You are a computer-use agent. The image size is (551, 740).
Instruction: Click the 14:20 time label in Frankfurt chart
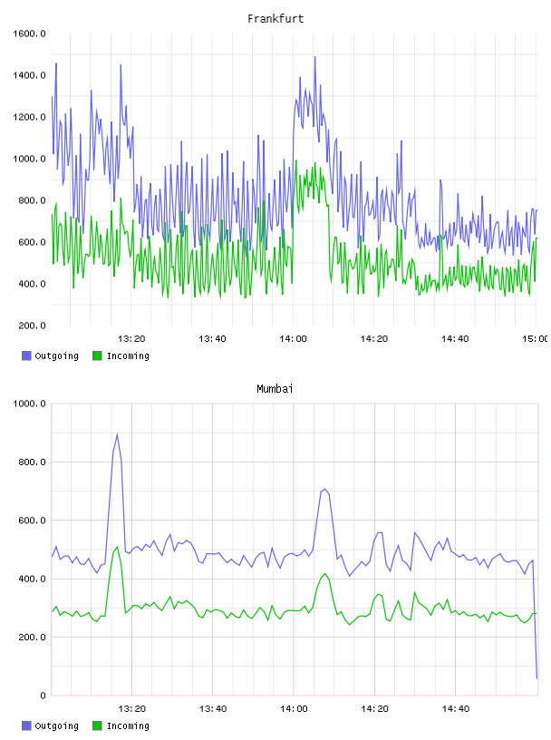pyautogui.click(x=374, y=339)
